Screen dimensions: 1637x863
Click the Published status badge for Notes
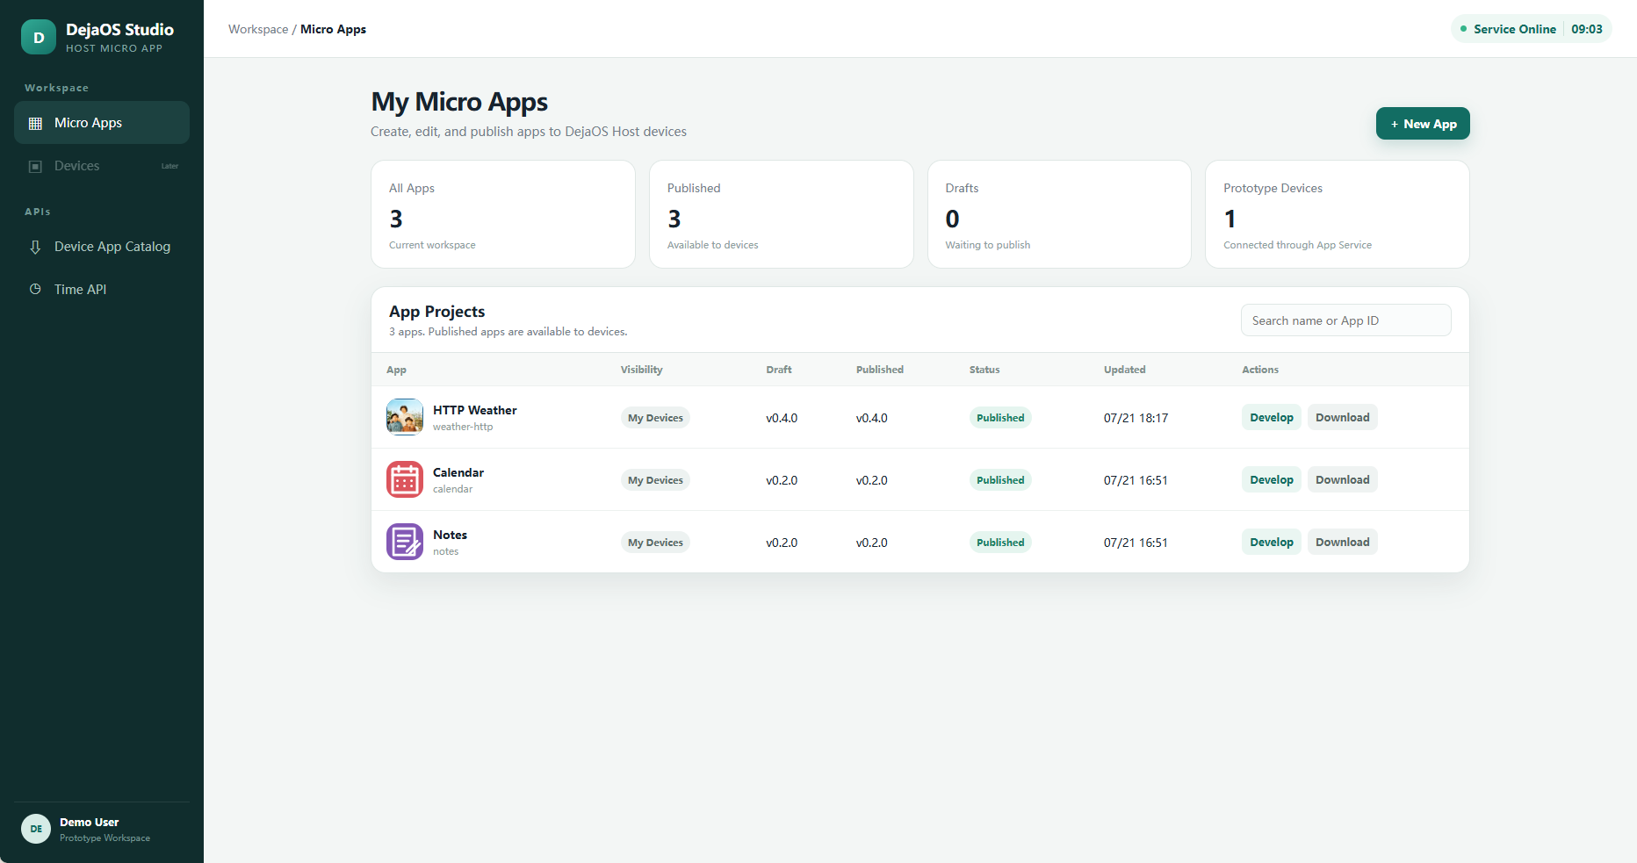click(x=1000, y=543)
